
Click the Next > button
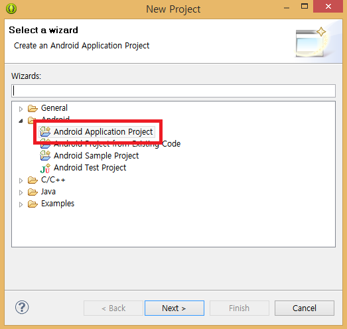174,308
